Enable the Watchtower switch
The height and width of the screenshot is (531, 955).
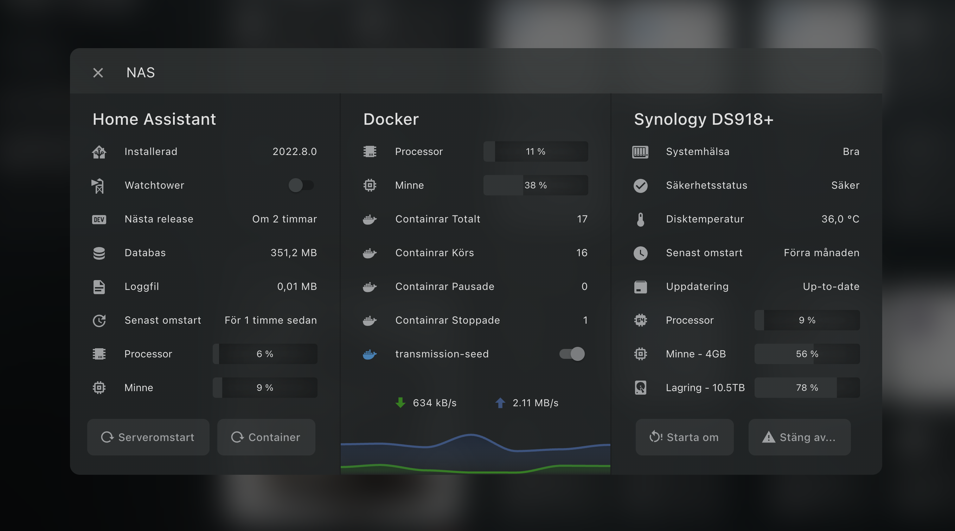pyautogui.click(x=301, y=185)
